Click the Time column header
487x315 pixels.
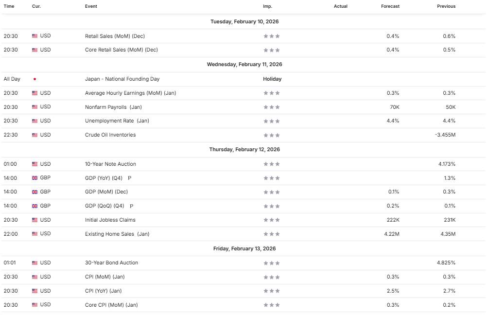pos(9,6)
